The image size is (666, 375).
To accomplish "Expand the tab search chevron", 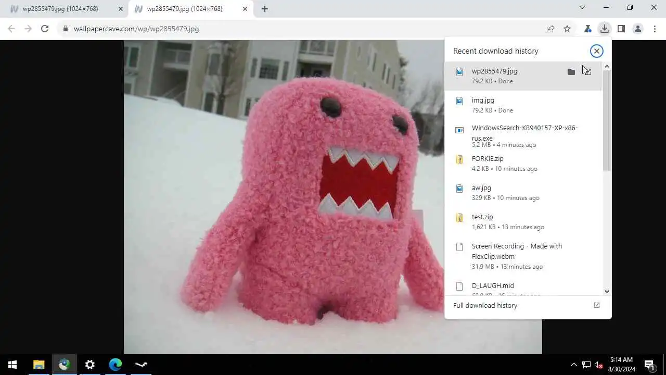I will coord(582,8).
